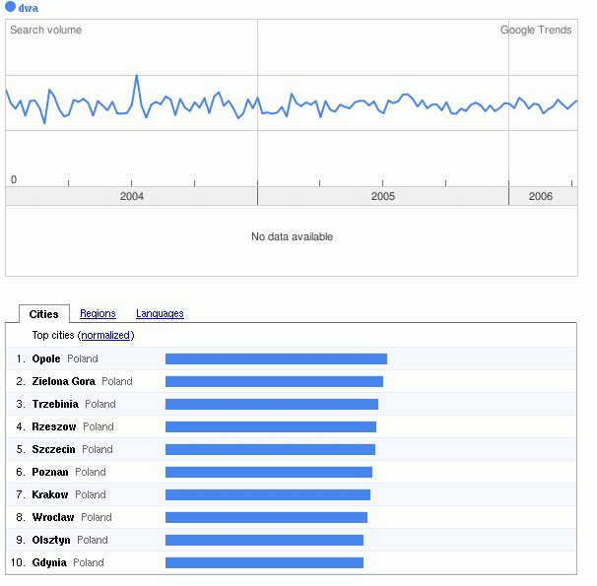Open the dwa search term link
The width and height of the screenshot is (597, 586).
coord(29,8)
